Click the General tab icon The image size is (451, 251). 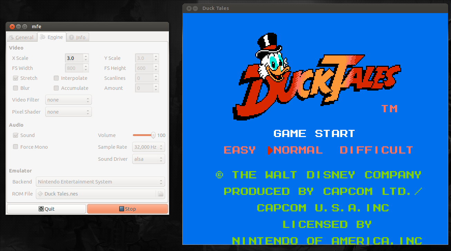(11, 37)
